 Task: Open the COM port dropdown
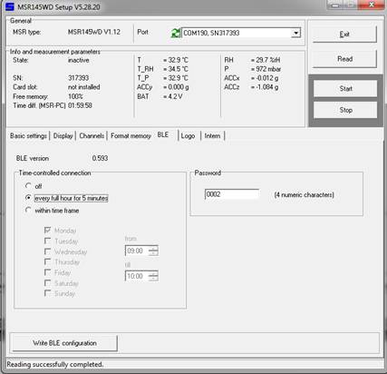pyautogui.click(x=295, y=33)
